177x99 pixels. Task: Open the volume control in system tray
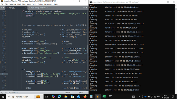[155, 97]
